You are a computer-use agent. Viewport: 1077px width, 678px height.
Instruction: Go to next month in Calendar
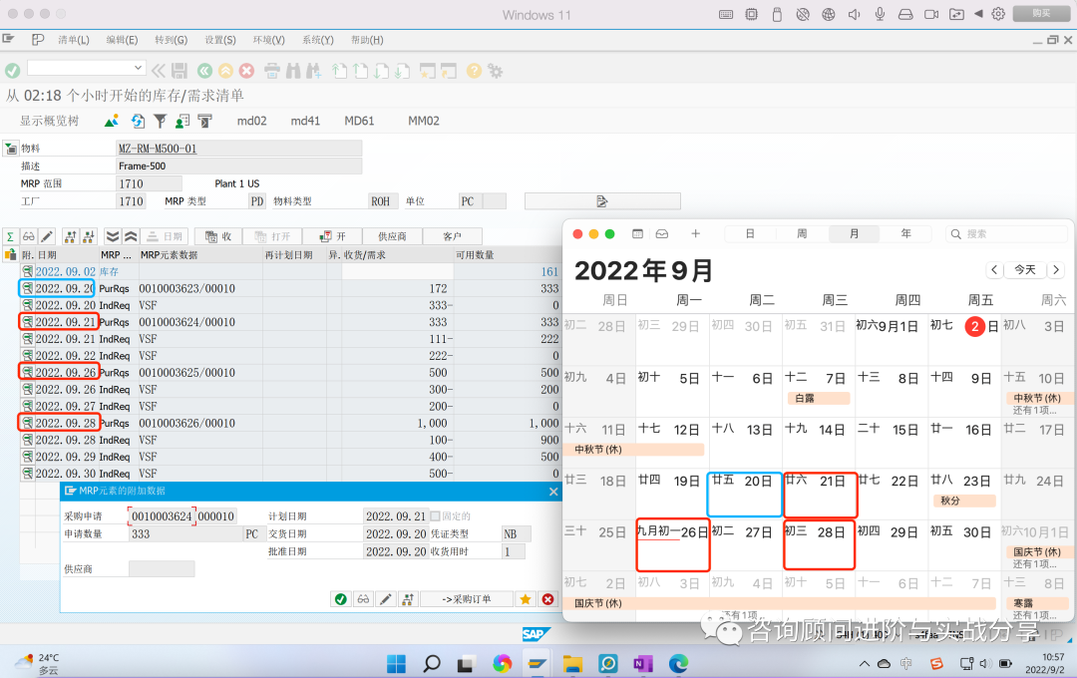1056,270
